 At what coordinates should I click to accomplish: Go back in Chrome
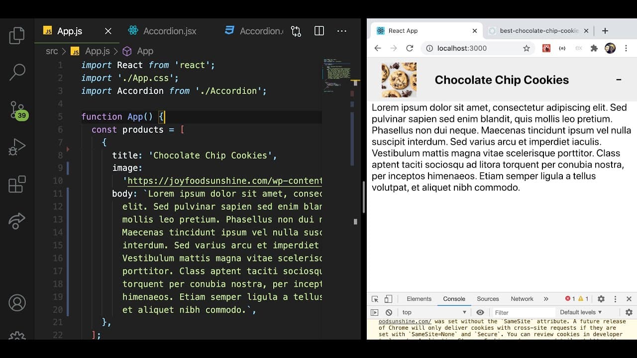(377, 48)
